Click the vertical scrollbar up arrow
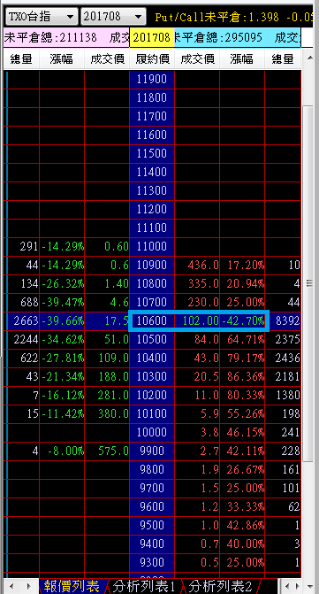Viewport: 319px width, 594px height. coord(309,58)
